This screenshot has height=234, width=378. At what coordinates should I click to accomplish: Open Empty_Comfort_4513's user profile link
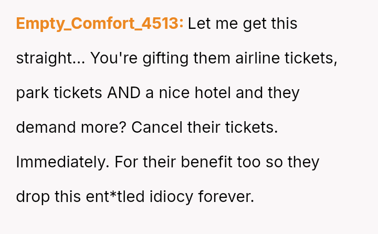100,24
